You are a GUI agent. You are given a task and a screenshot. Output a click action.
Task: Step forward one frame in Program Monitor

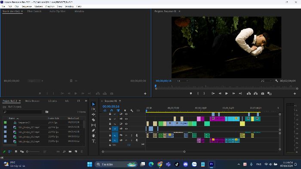233,93
